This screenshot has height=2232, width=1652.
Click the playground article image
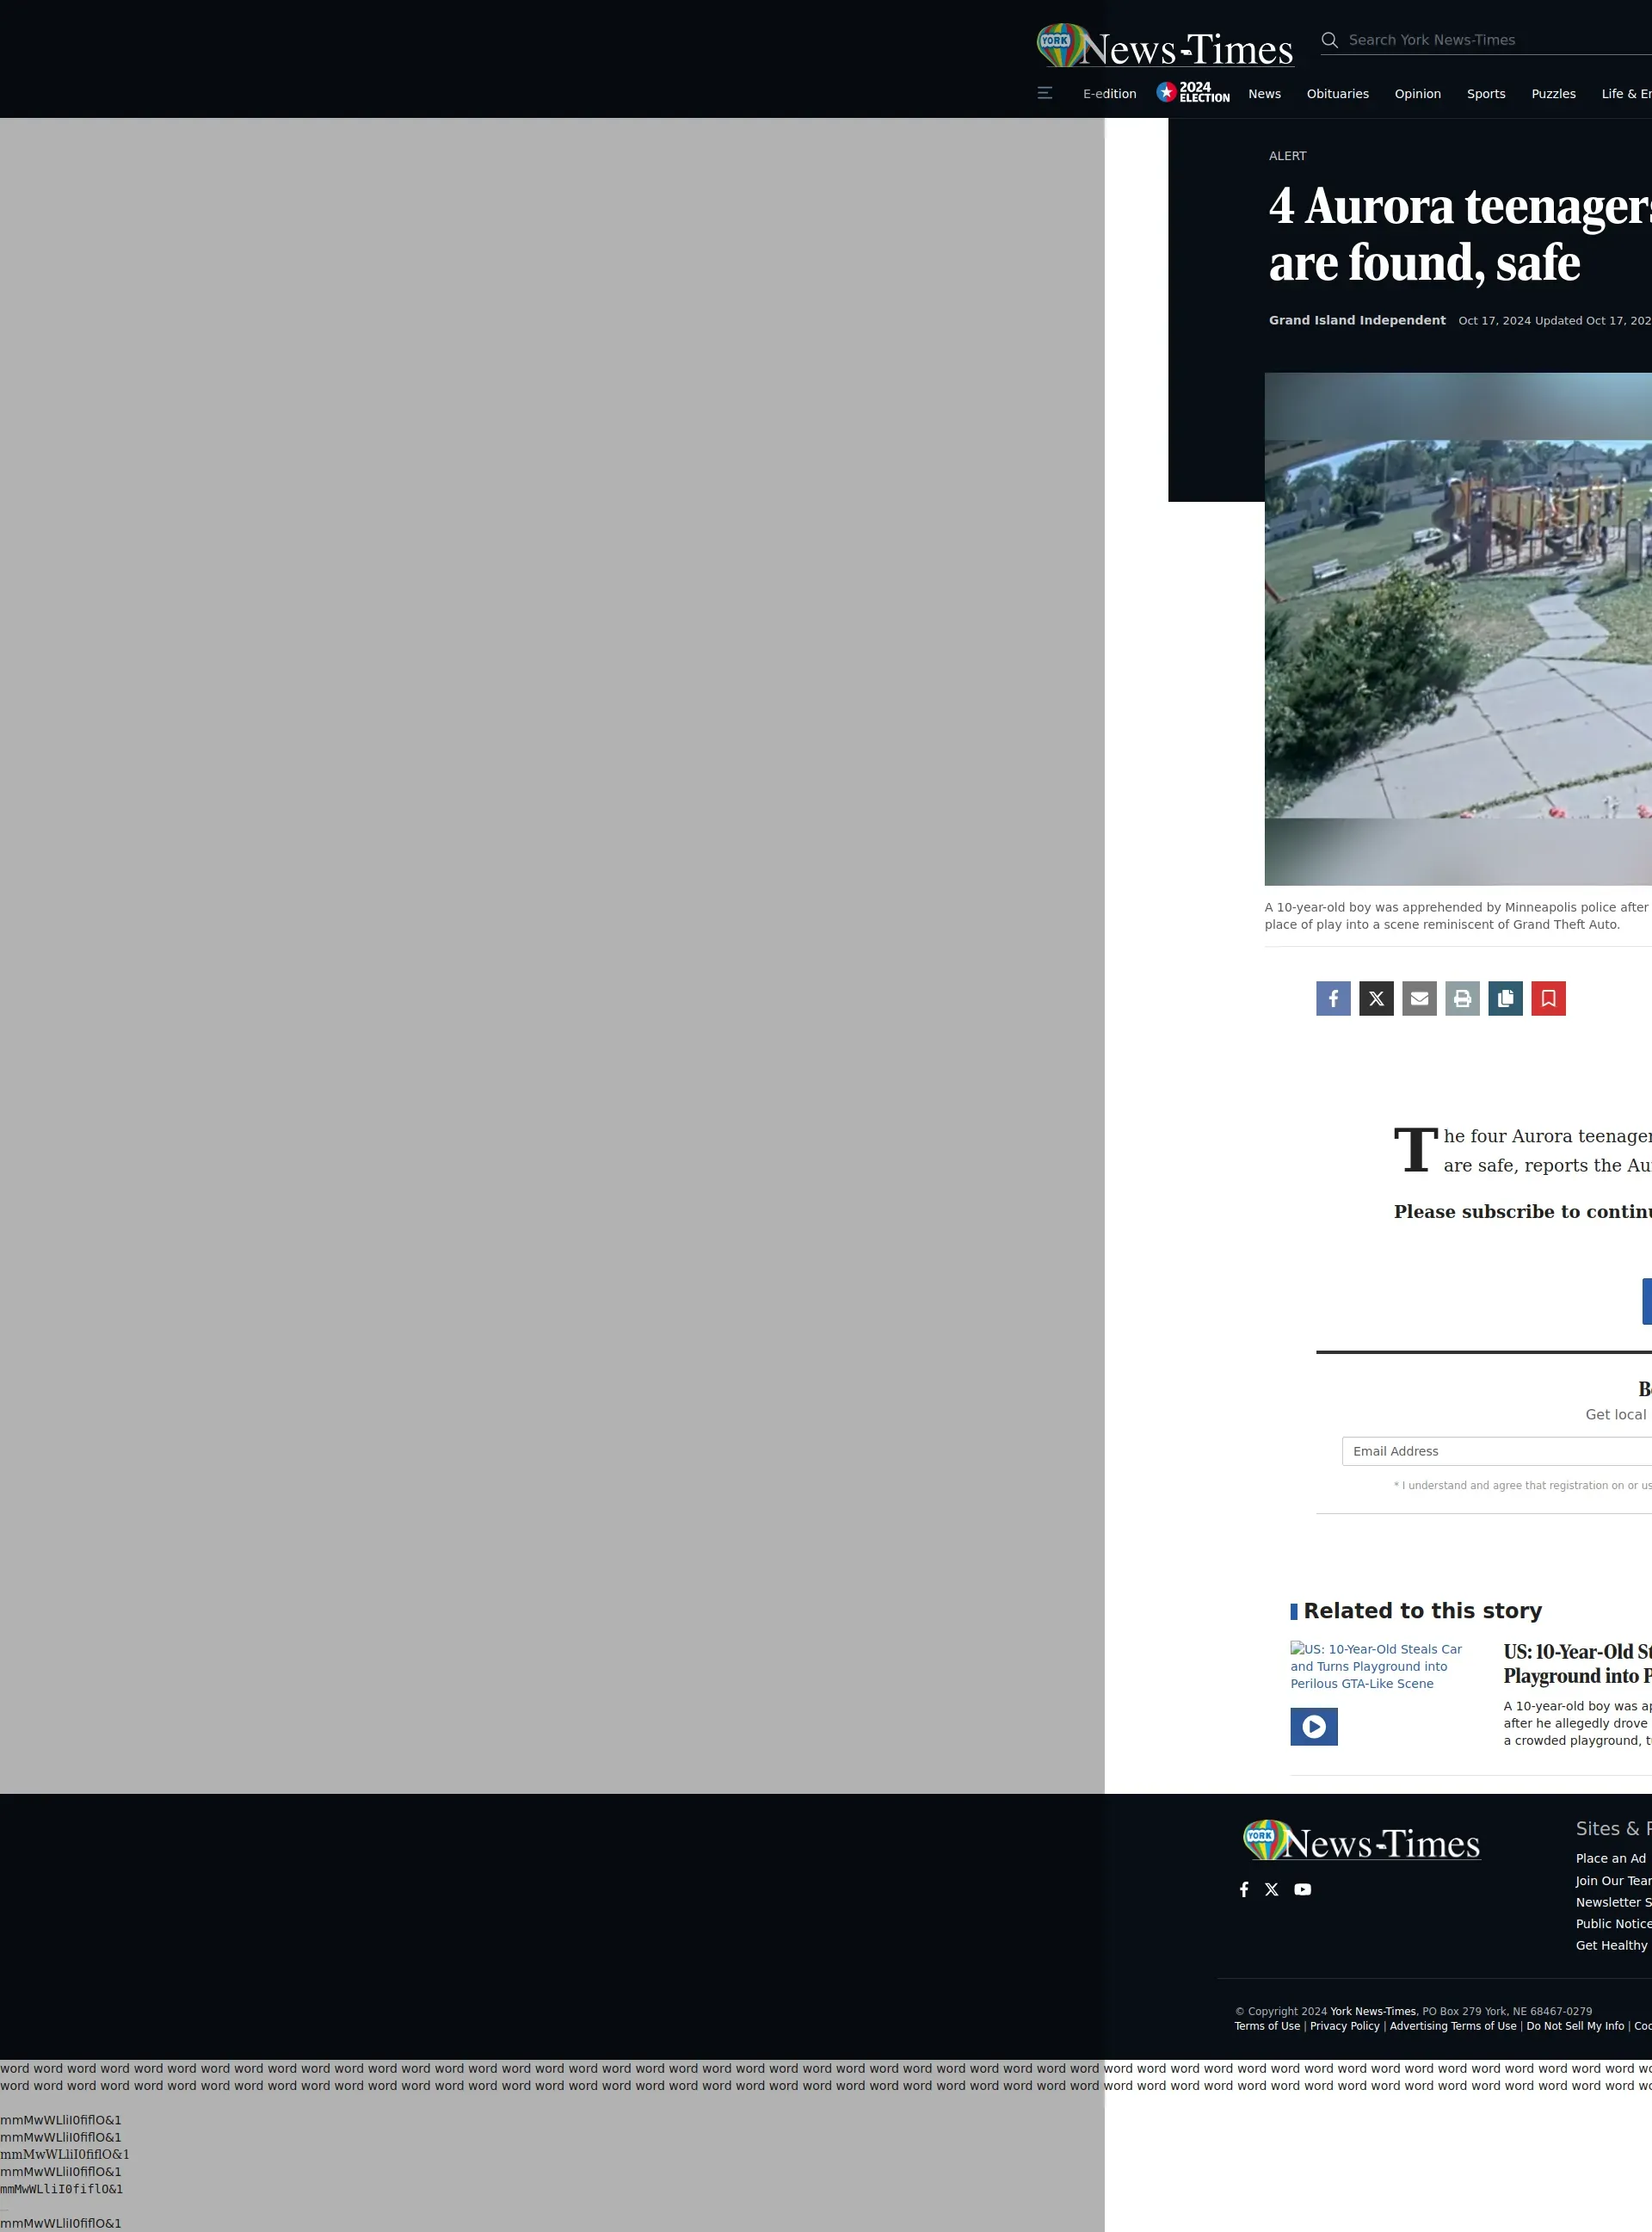pyautogui.click(x=1458, y=628)
